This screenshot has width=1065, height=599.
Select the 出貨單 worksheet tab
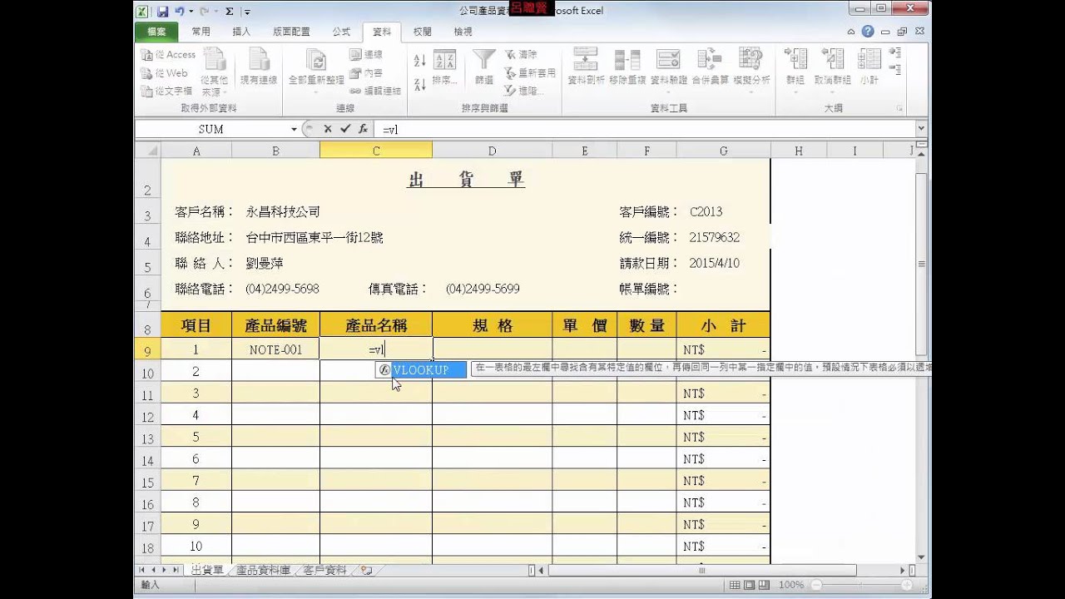point(207,570)
